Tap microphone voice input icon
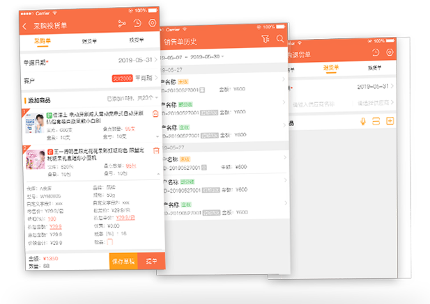This screenshot has width=430, height=304. pyautogui.click(x=363, y=121)
